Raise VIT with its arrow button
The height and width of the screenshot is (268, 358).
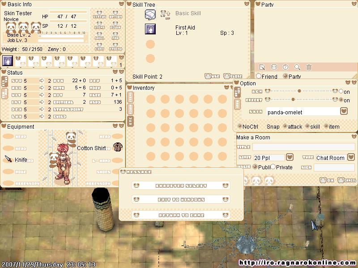pyautogui.click(x=42, y=95)
